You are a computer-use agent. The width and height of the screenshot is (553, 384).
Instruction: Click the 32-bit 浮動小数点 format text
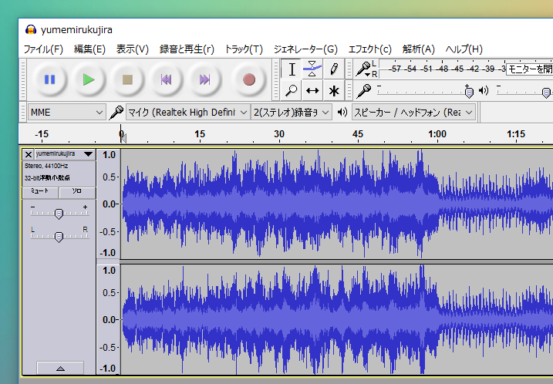click(47, 177)
